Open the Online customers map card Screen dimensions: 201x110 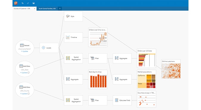pos(171,69)
